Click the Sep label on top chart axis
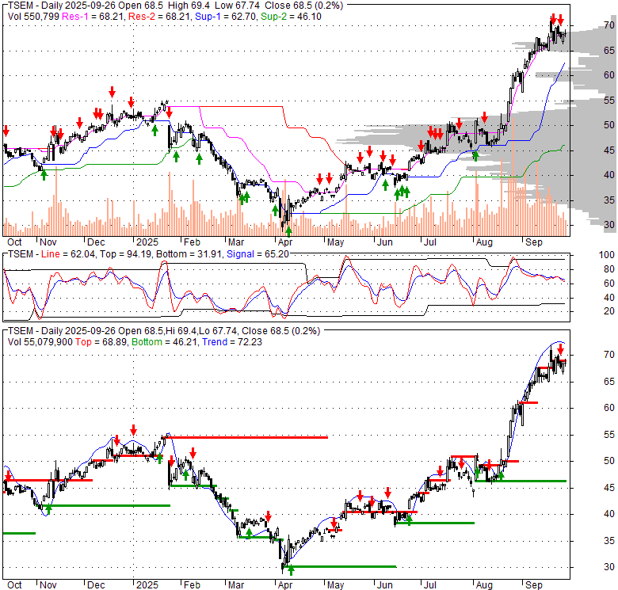This screenshot has width=618, height=590. [x=534, y=242]
